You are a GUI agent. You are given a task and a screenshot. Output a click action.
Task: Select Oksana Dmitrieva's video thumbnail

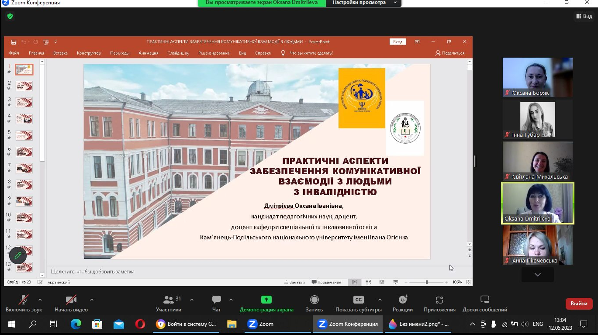(537, 203)
